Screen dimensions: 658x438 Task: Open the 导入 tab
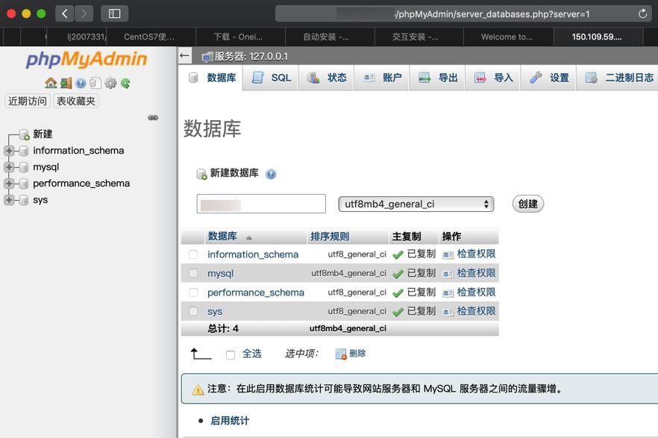492,78
